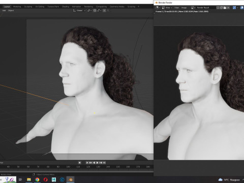Click the Render Result image name field

206,8
